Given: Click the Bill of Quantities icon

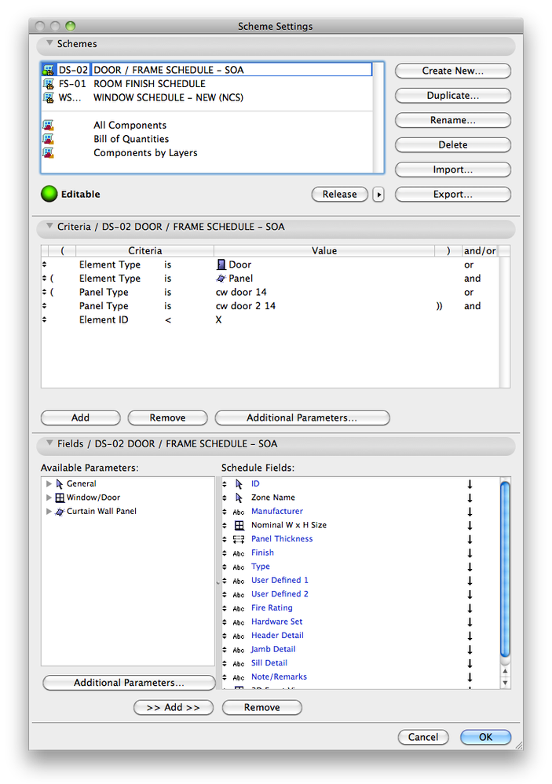Looking at the screenshot, I should pyautogui.click(x=49, y=139).
